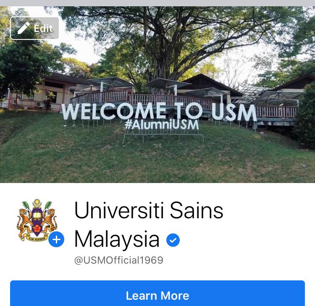
Task: Click the blue verified checkmark badge
Action: (173, 240)
